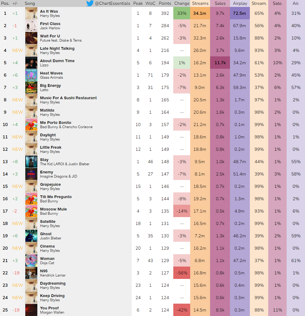305x316 pixels.
Task: Click the song title As It Was
Action: 49,11
